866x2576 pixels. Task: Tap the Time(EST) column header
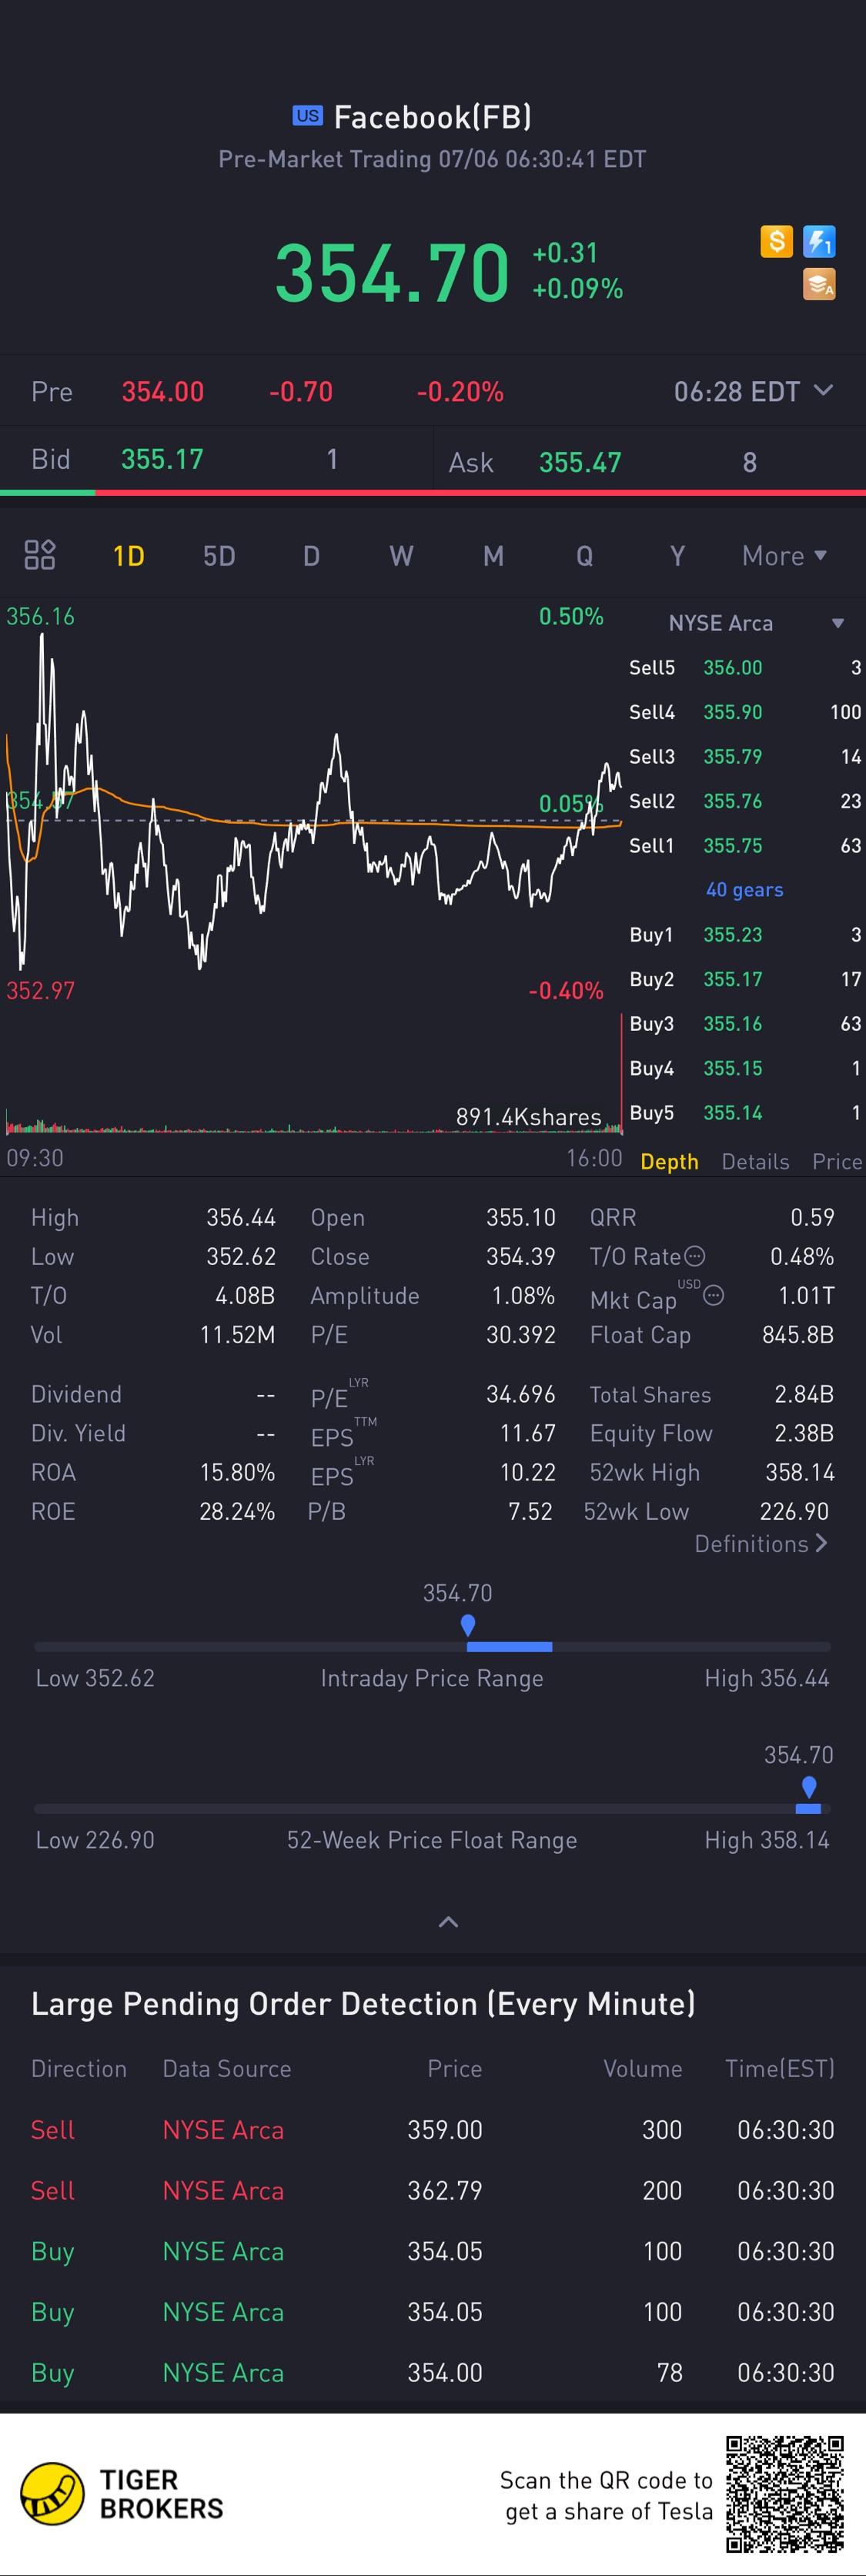pos(780,2069)
